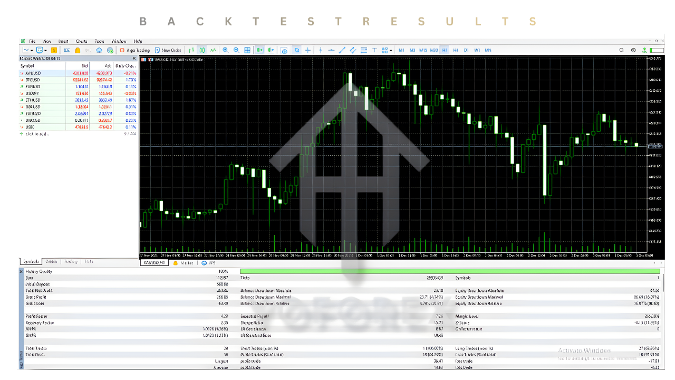
Task: Click the New Order button
Action: point(168,50)
